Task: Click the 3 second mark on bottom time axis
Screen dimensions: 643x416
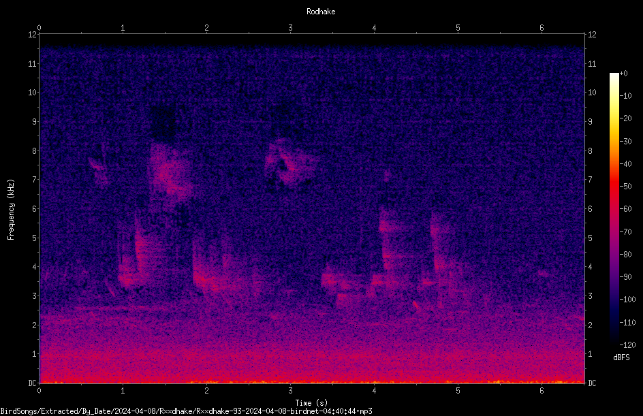Action: tap(290, 391)
